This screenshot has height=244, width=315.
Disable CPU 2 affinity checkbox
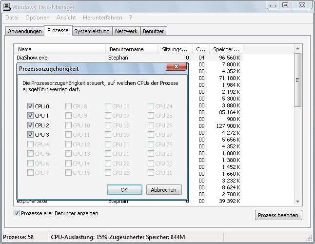pos(31,125)
